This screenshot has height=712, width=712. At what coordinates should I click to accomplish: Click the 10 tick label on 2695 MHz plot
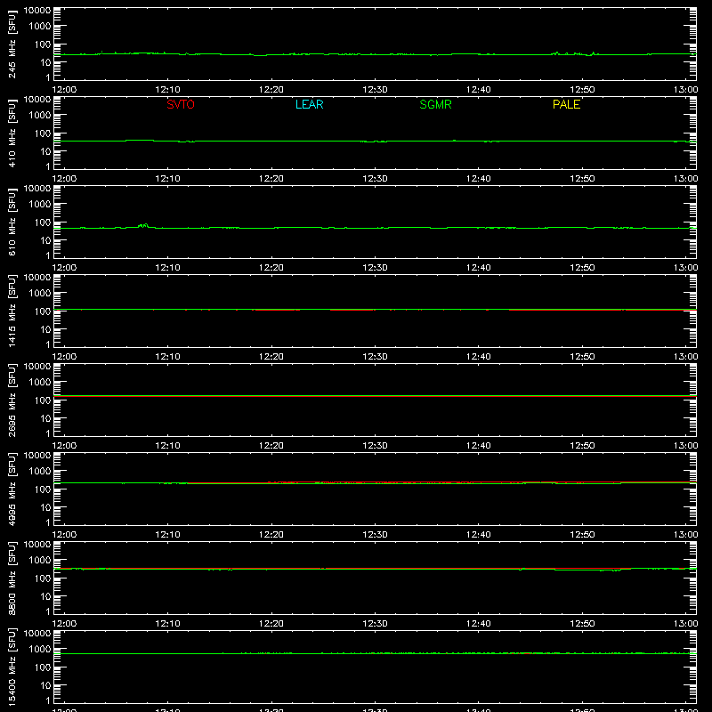tap(45, 418)
